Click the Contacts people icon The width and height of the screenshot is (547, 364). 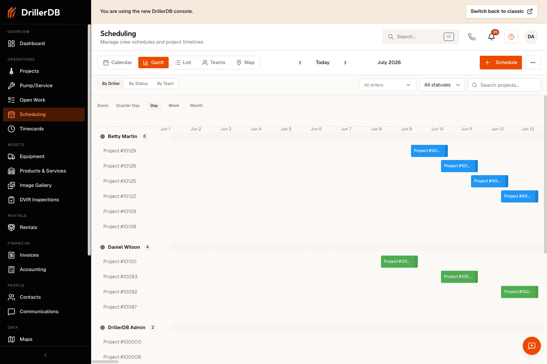click(11, 297)
